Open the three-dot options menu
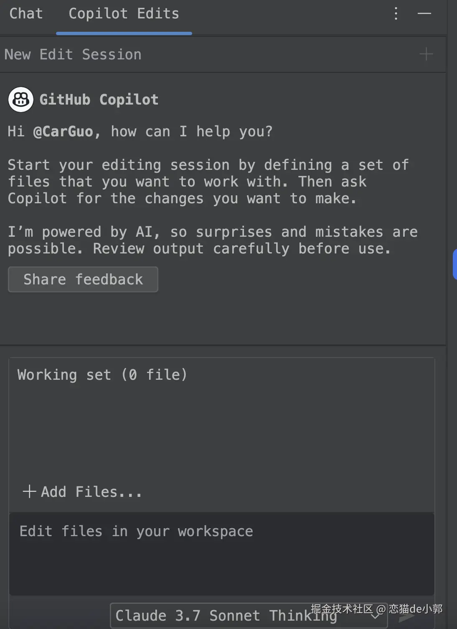The width and height of the screenshot is (457, 629). pyautogui.click(x=396, y=14)
